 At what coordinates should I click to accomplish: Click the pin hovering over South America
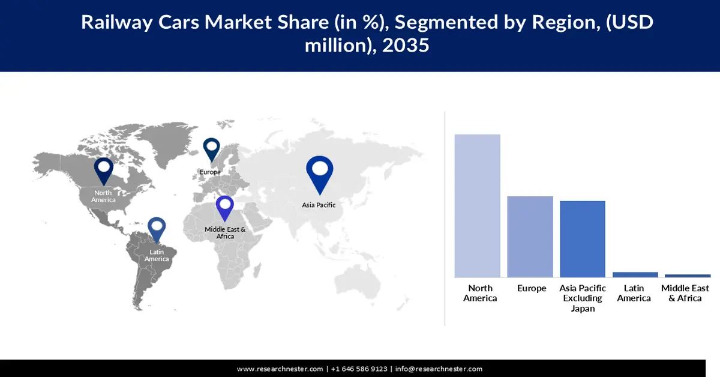[157, 226]
